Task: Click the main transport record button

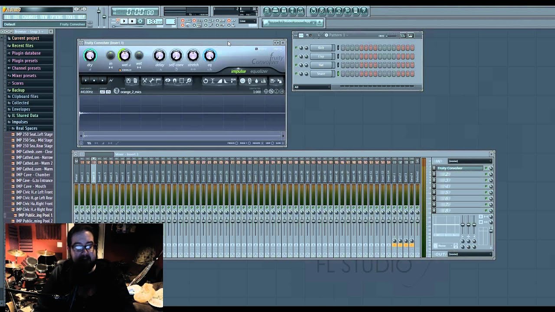Action: [x=140, y=21]
